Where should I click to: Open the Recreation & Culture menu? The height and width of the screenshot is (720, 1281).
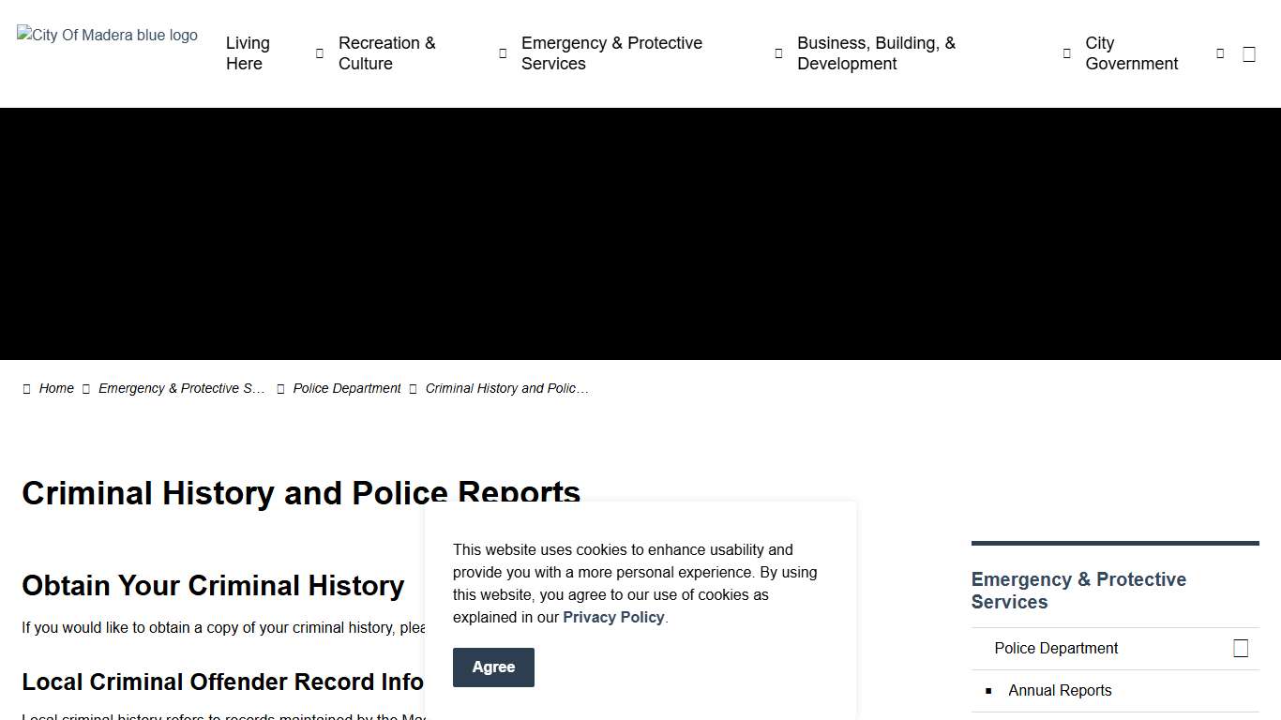386,53
